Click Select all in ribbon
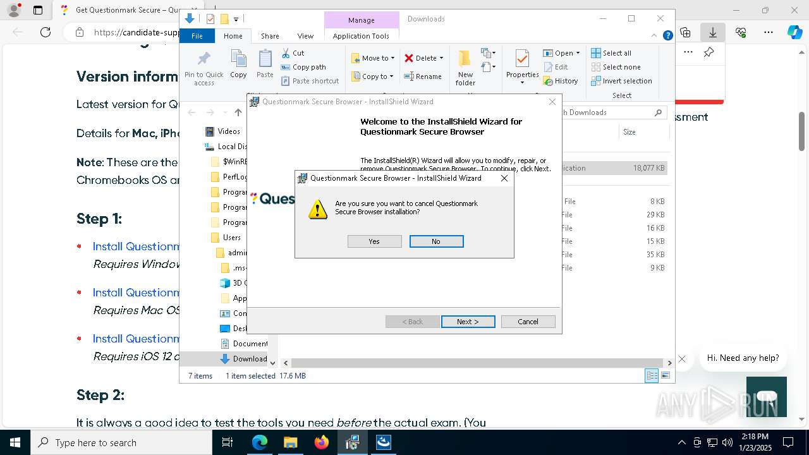The height and width of the screenshot is (455, 809). coord(611,53)
